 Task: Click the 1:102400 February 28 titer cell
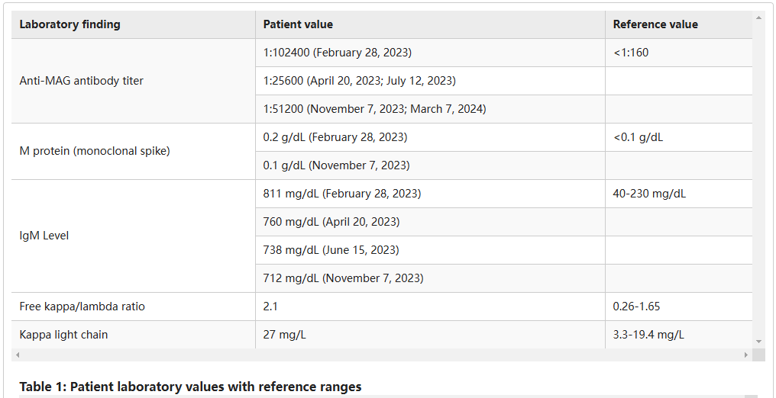click(337, 53)
